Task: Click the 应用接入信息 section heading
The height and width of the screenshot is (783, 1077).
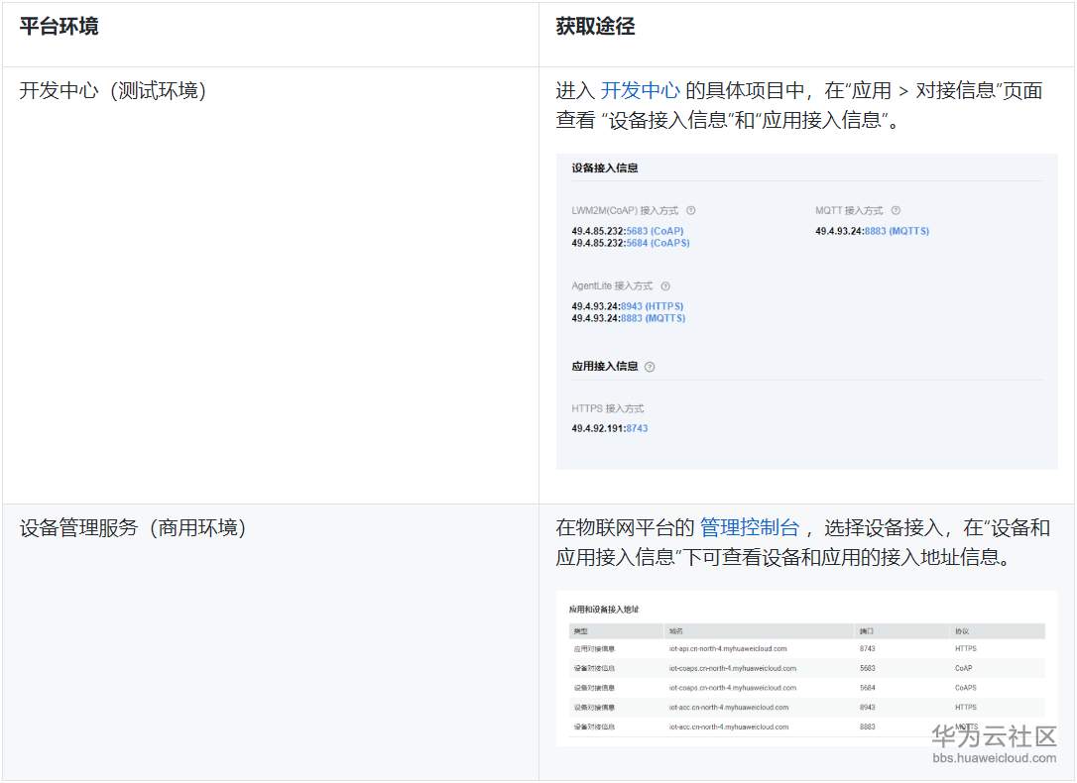Action: pos(604,367)
